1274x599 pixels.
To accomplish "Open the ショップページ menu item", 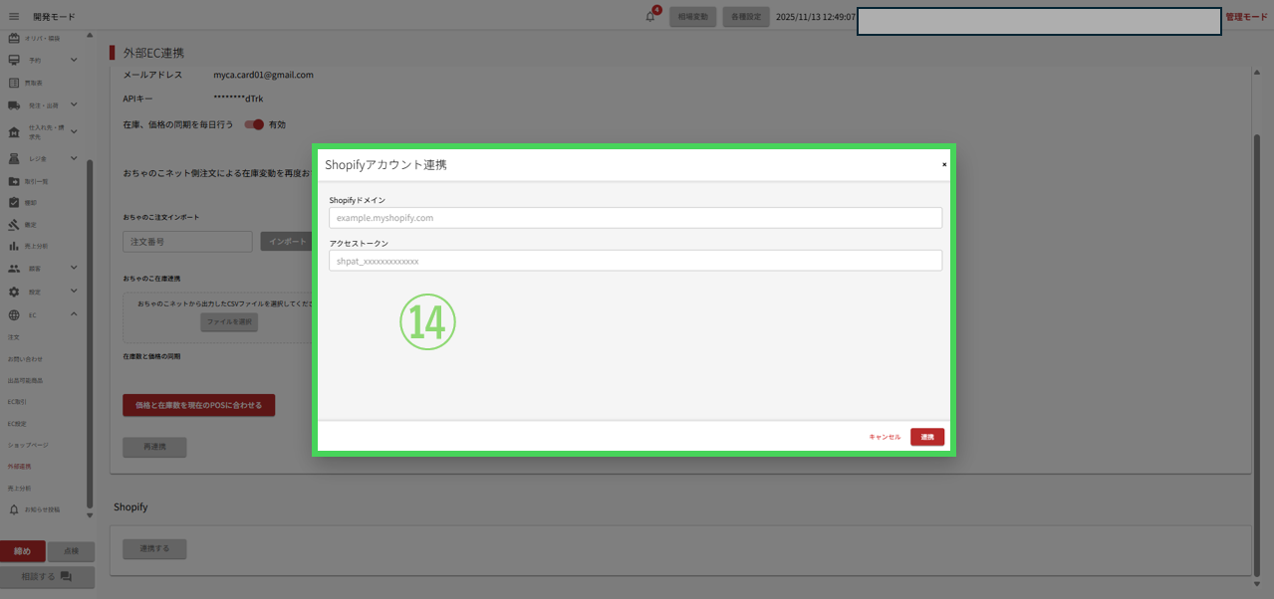I will point(28,445).
